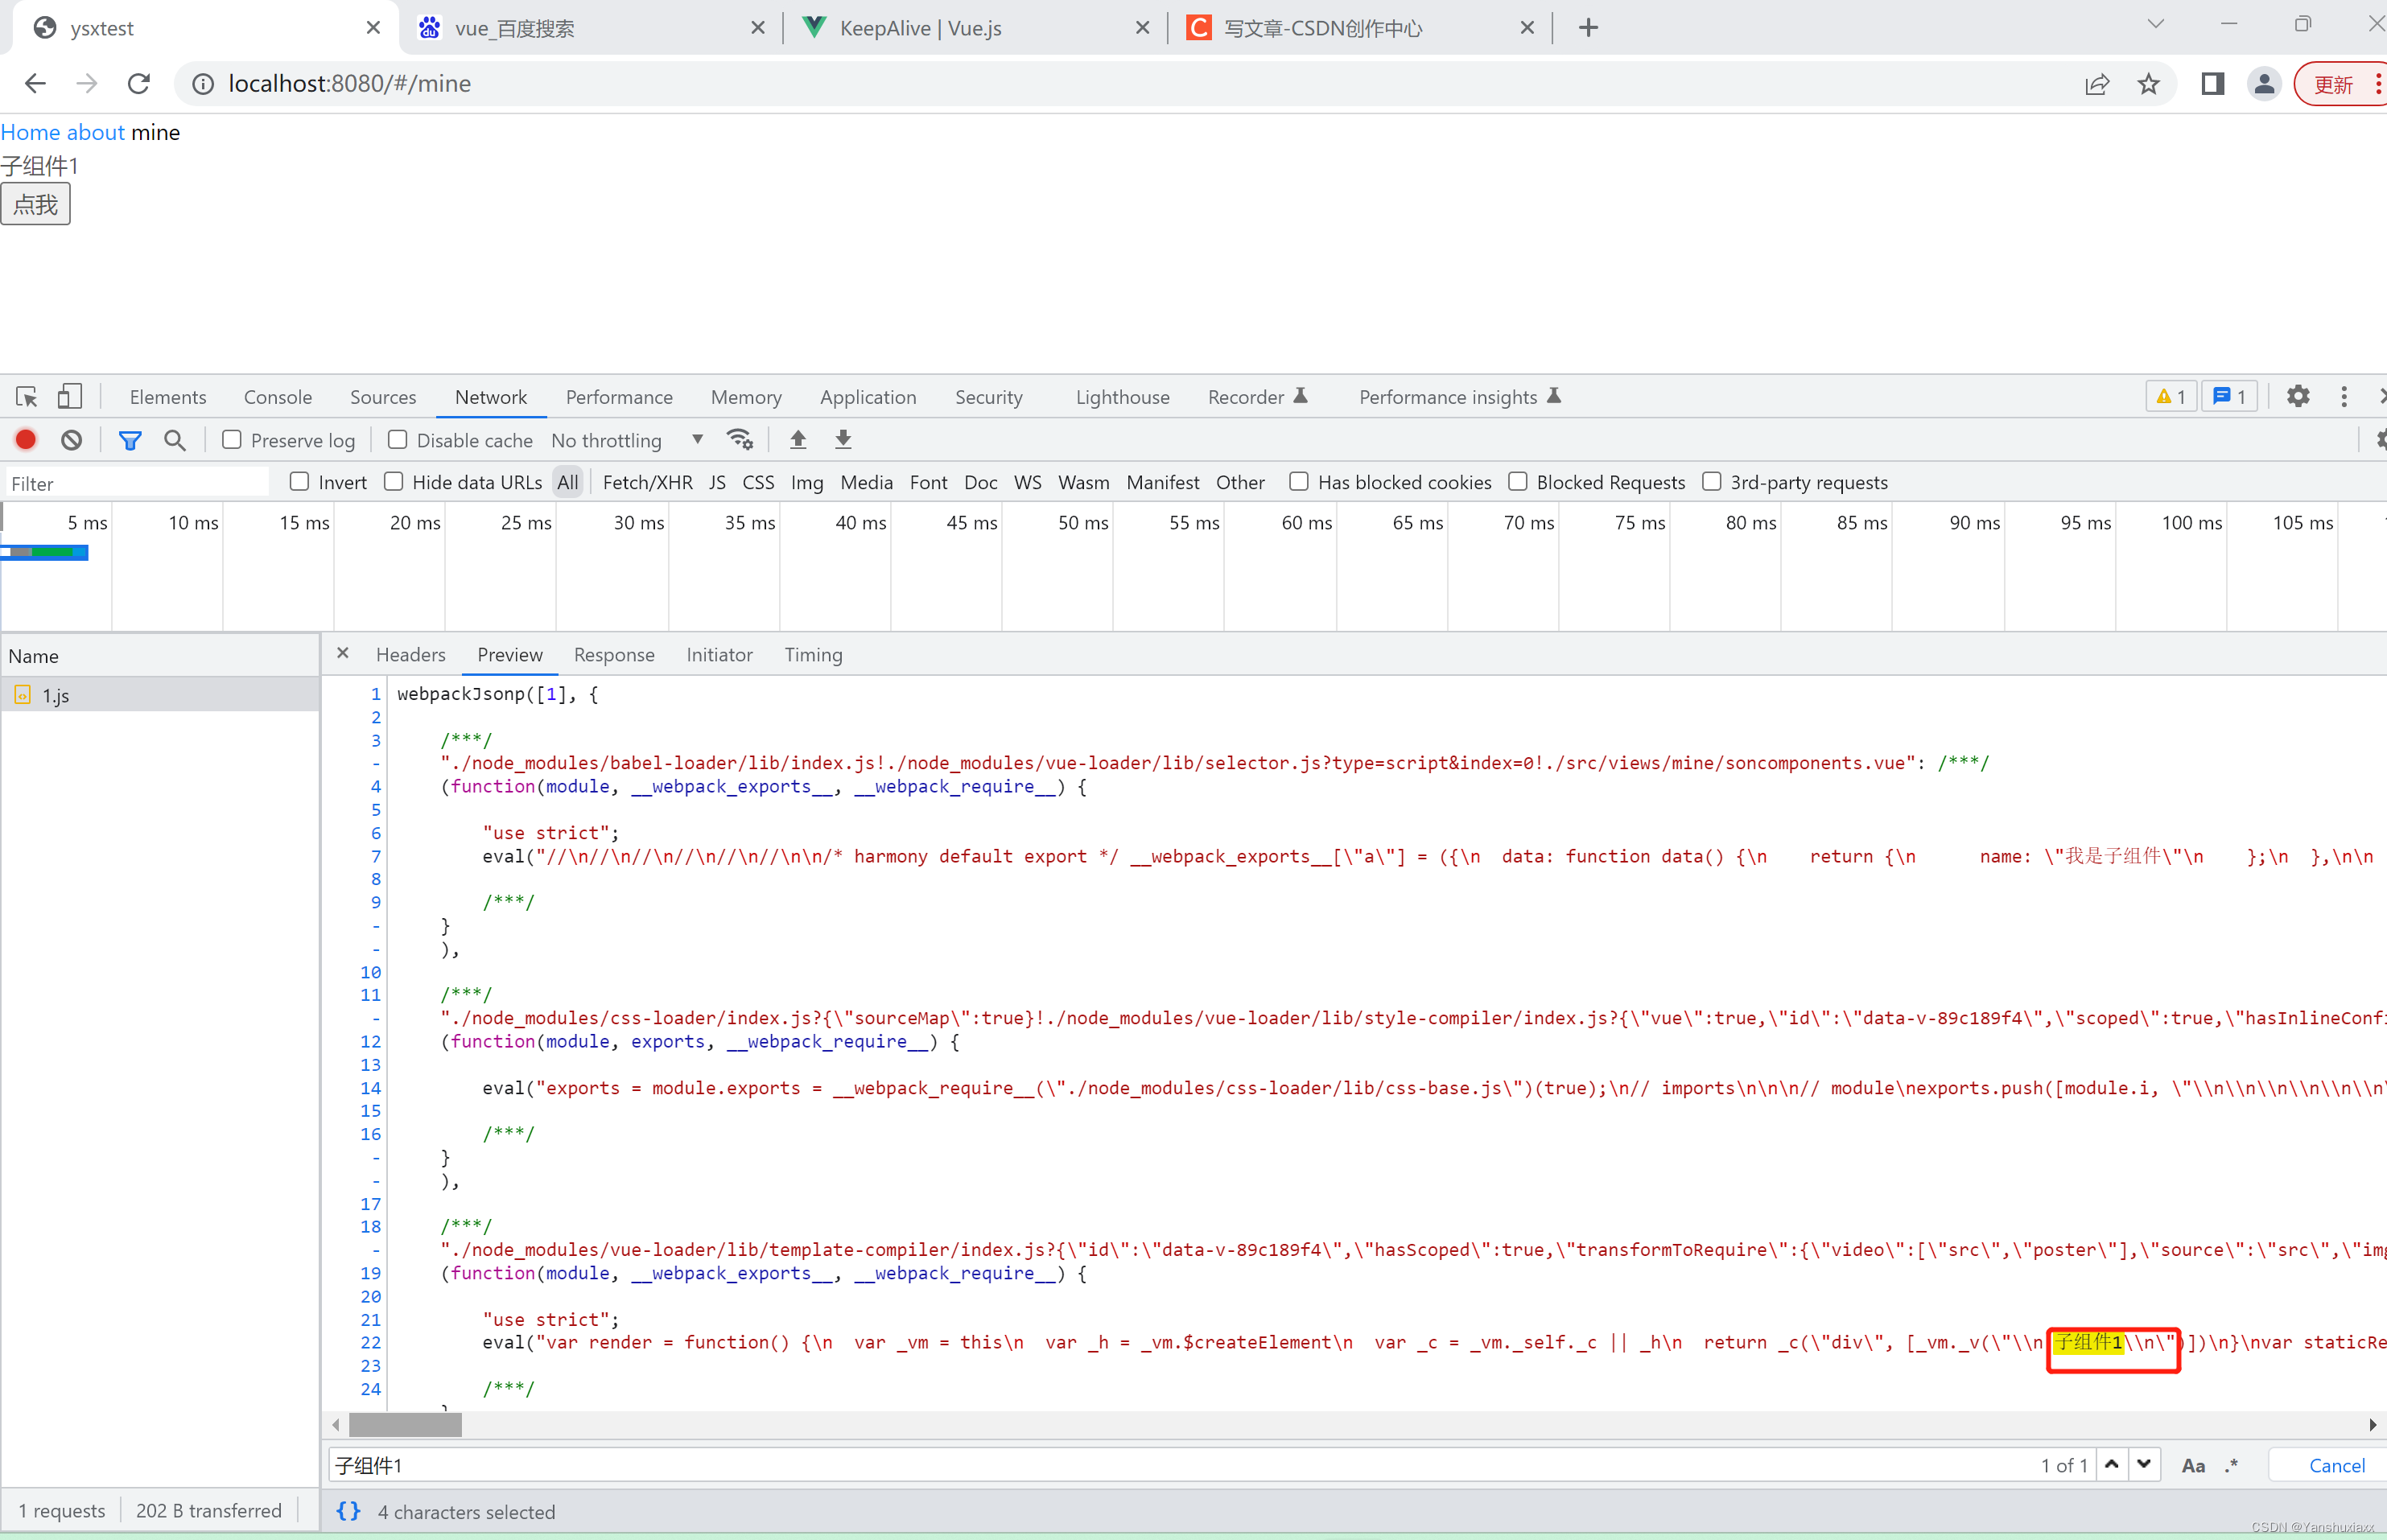
Task: Click the 点我 button
Action: tap(36, 205)
